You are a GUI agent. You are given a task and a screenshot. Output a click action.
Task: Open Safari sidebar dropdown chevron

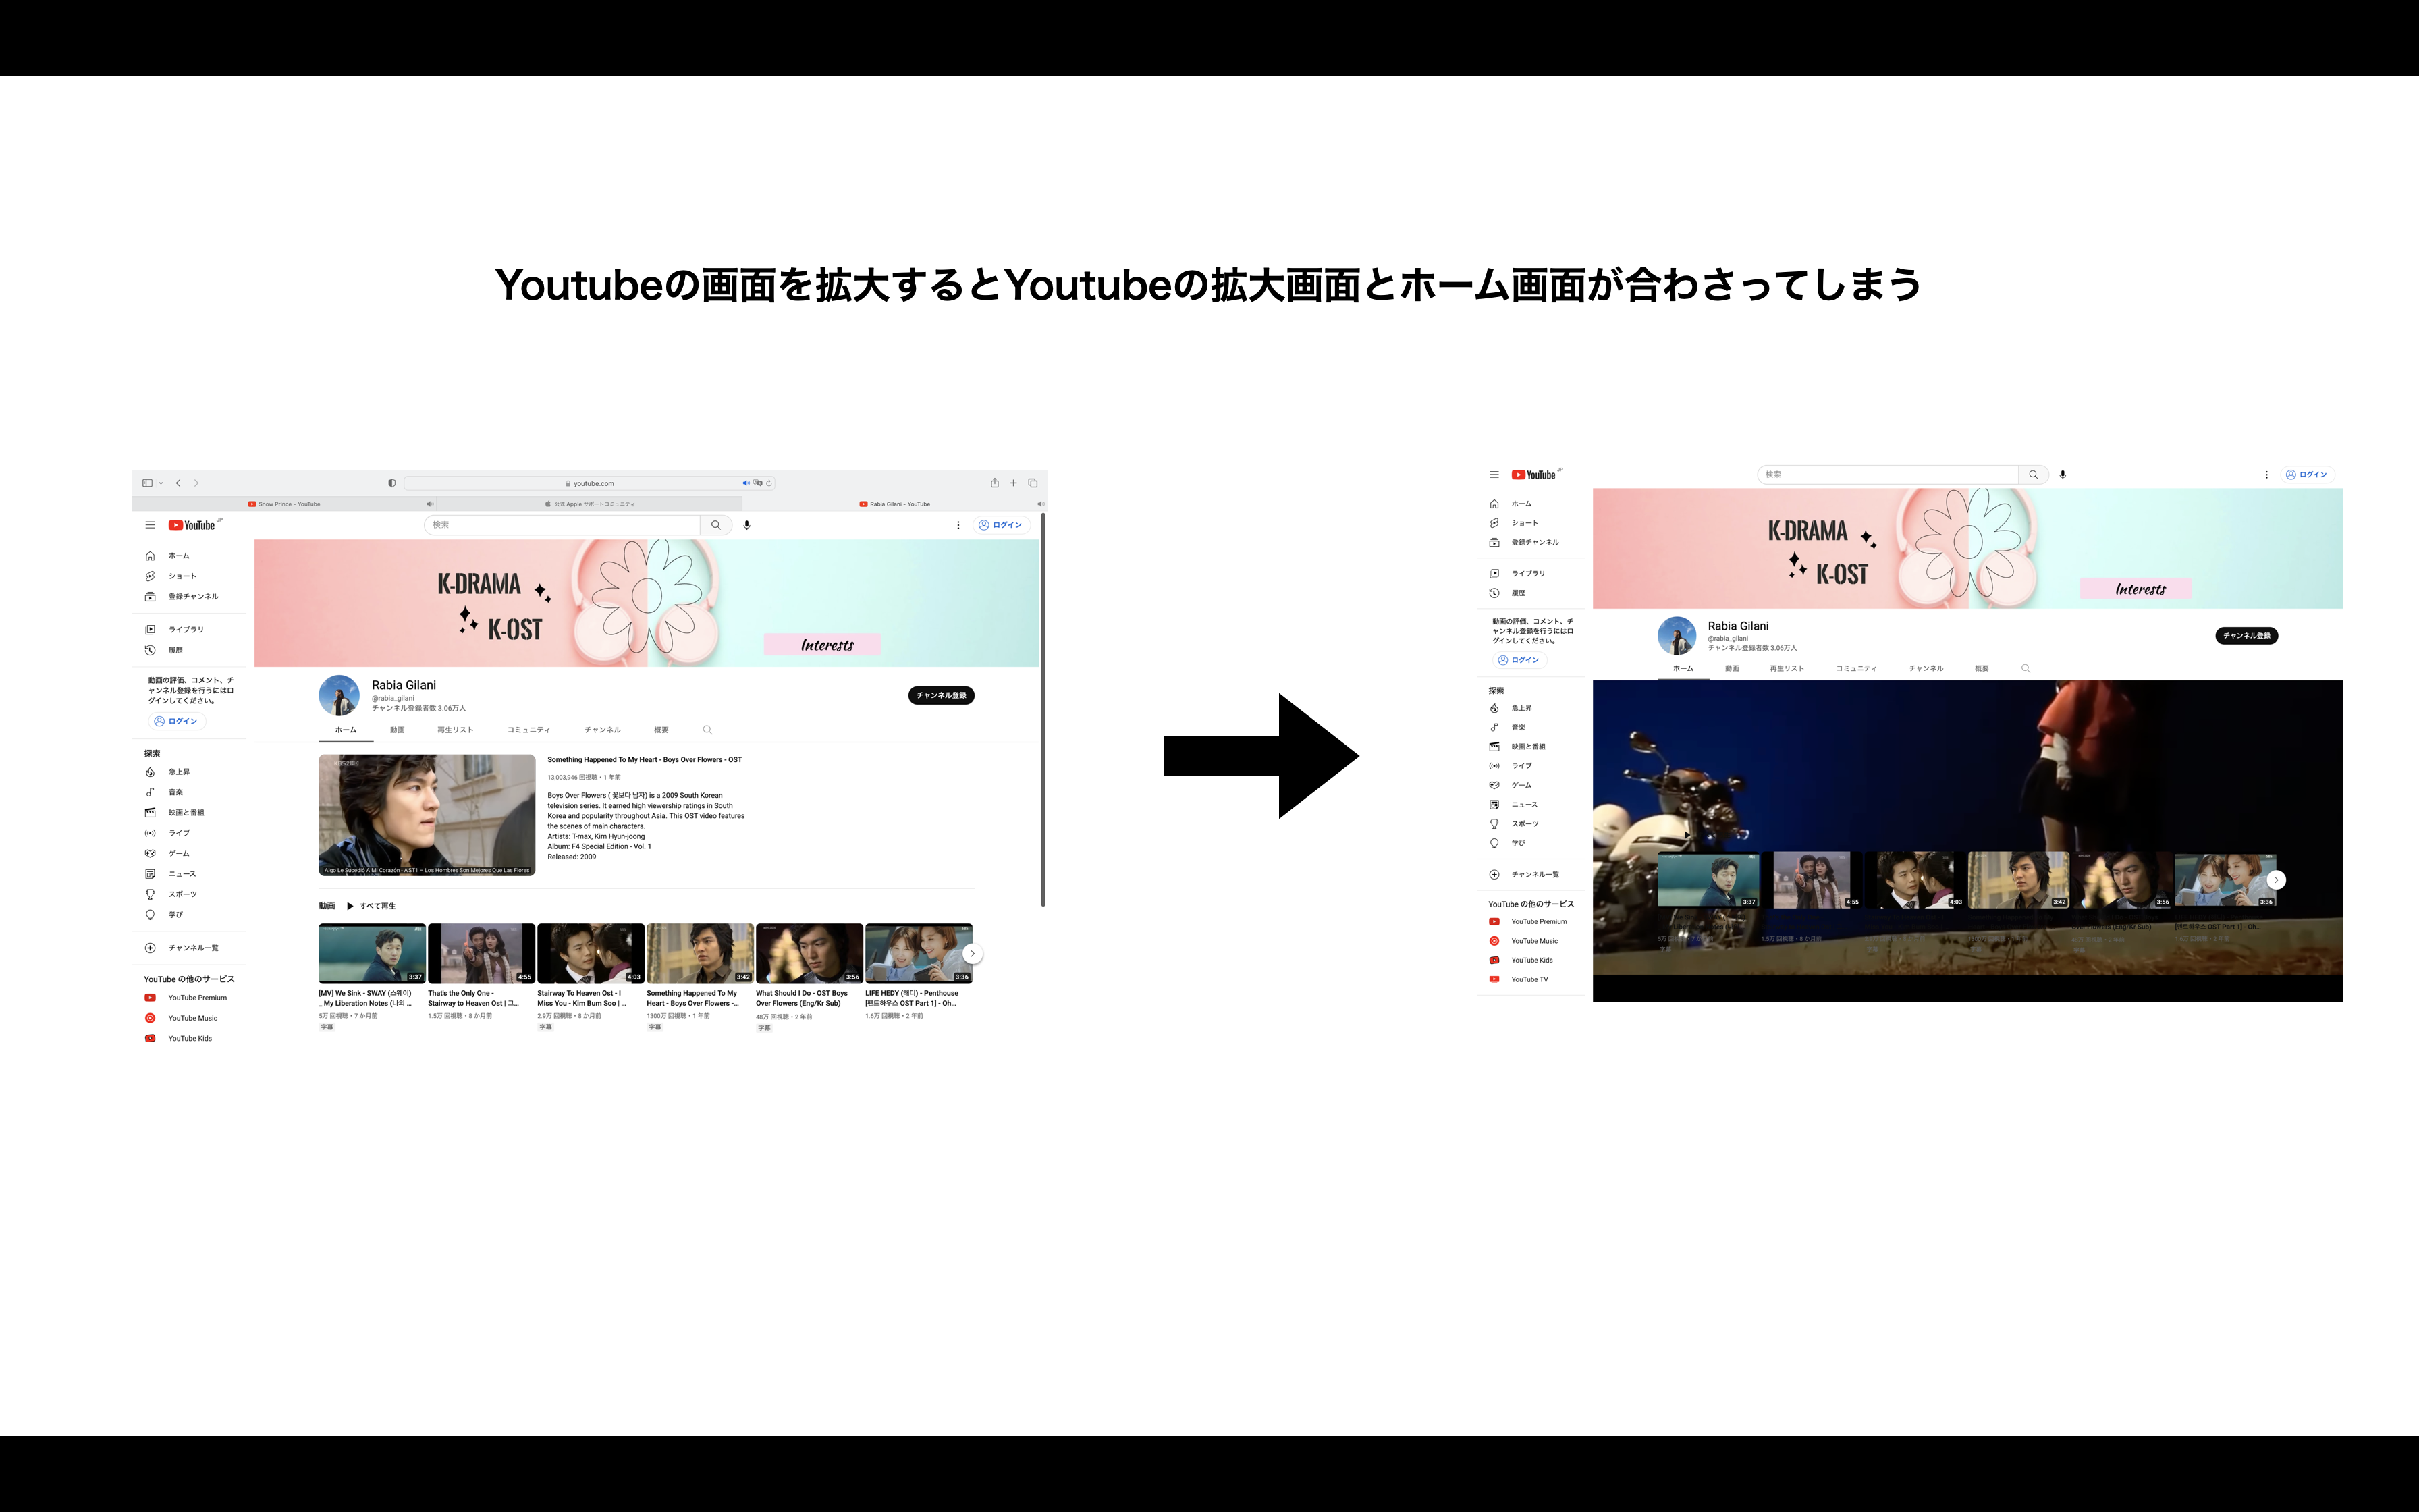pyautogui.click(x=160, y=483)
